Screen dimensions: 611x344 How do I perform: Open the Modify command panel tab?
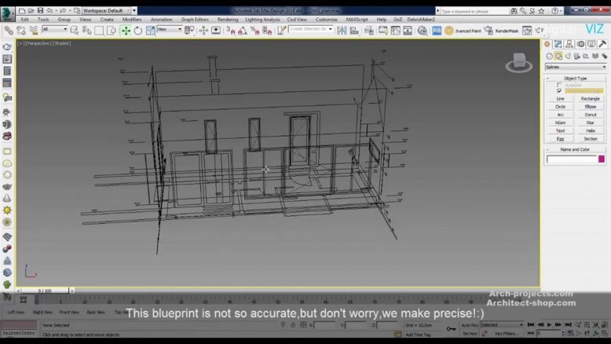pos(558,45)
